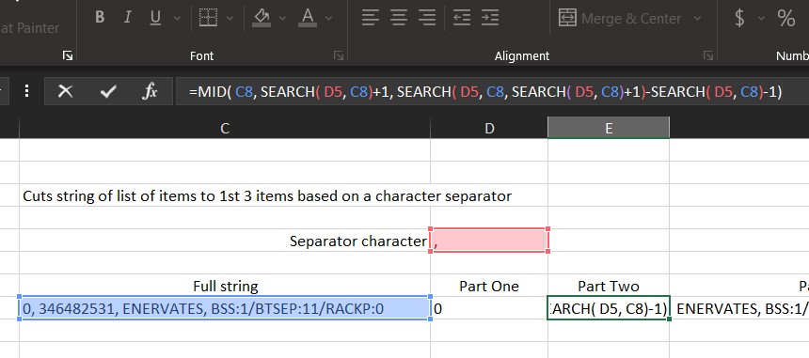
Task: Apply Accounting Number Format dollar sign
Action: [x=739, y=19]
